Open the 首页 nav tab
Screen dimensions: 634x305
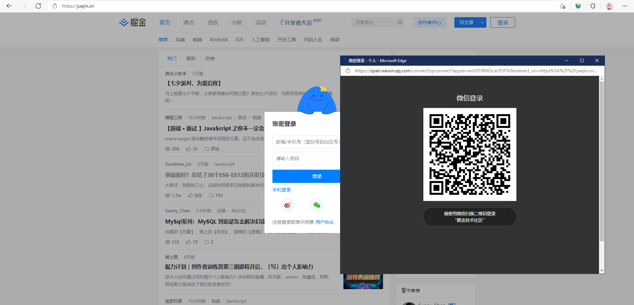tap(165, 22)
